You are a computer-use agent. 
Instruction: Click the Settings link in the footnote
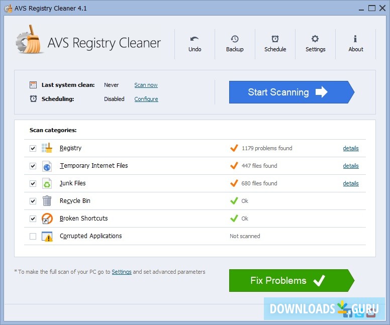coord(122,272)
